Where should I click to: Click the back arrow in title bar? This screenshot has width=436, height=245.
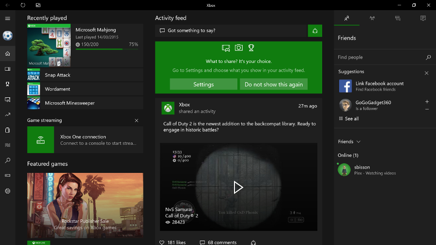7,5
